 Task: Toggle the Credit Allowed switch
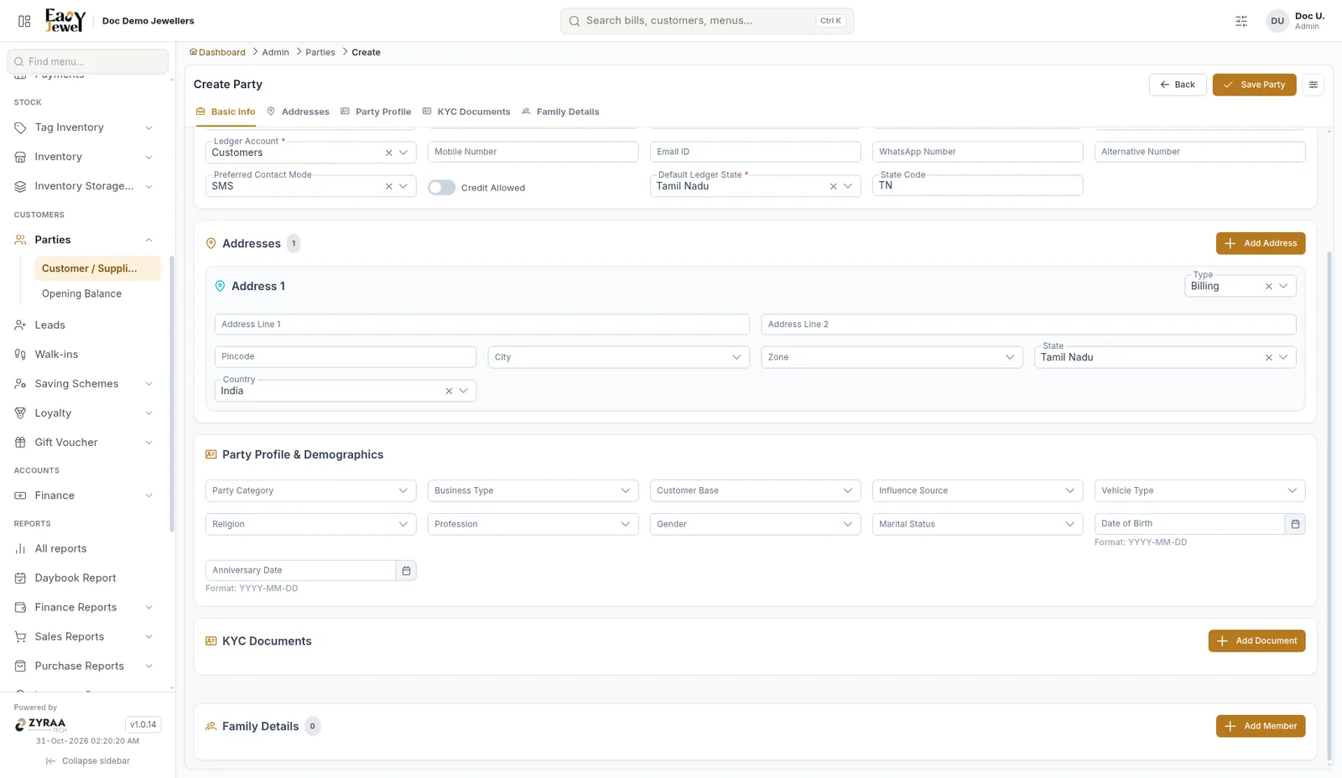pyautogui.click(x=441, y=188)
